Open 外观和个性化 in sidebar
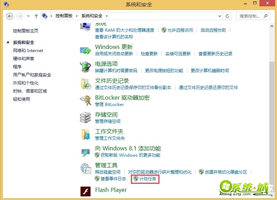The image size is (277, 200). (x=26, y=83)
